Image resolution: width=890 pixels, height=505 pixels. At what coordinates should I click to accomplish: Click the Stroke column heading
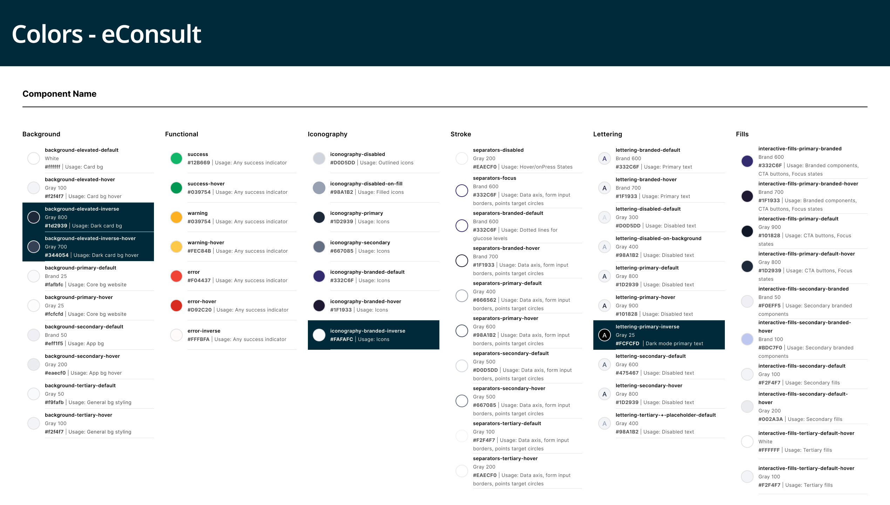(x=461, y=134)
